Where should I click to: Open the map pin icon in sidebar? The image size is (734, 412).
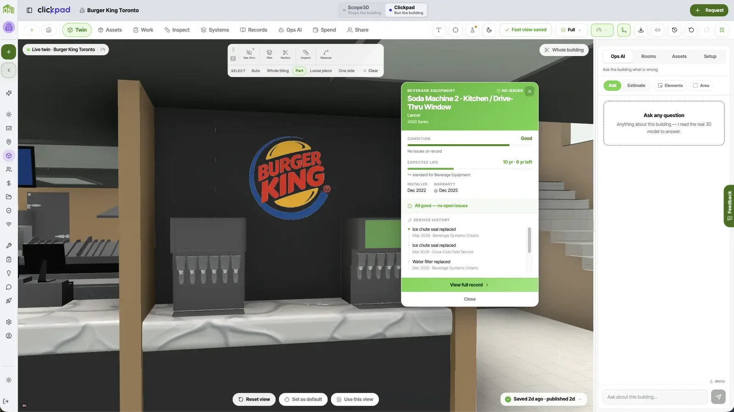coord(9,142)
